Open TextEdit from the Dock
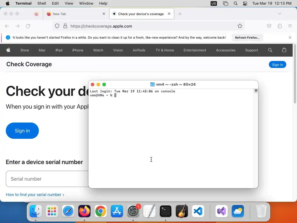The width and height of the screenshot is (297, 223). pos(149,211)
